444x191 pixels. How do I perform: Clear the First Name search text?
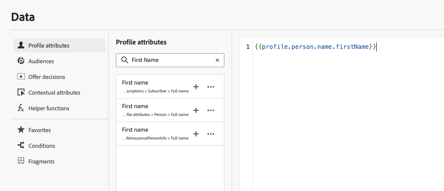(217, 60)
